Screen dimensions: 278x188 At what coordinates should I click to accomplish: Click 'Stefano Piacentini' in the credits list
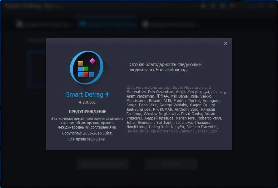coord(202,127)
